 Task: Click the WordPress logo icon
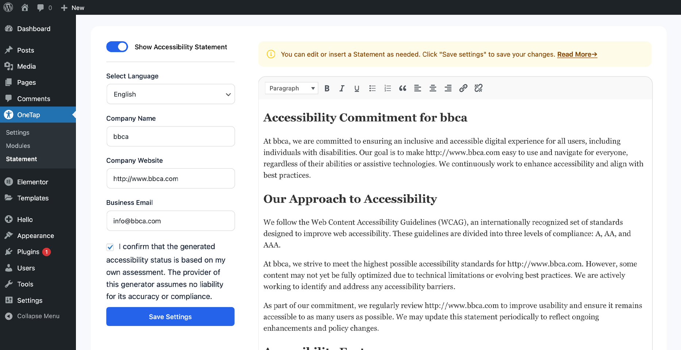(8, 7)
